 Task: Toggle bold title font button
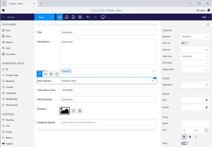[x=190, y=137]
